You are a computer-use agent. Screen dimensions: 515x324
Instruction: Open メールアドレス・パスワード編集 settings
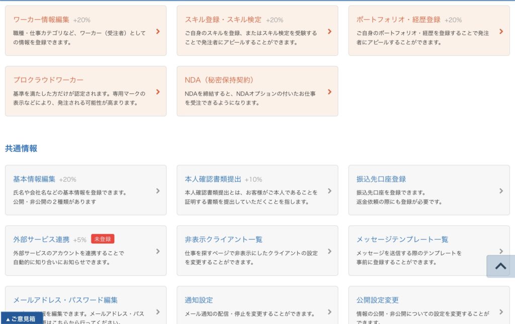pos(65,300)
